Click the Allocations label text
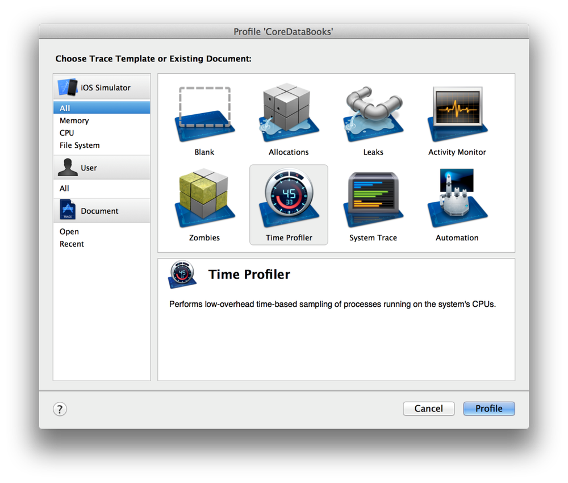This screenshot has height=483, width=568. coord(289,152)
